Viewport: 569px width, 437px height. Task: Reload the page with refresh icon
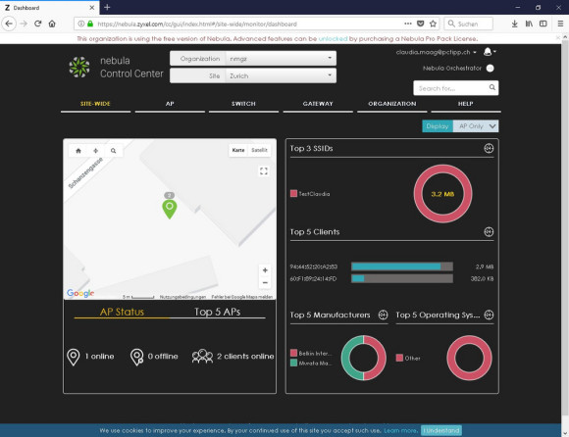[37, 24]
